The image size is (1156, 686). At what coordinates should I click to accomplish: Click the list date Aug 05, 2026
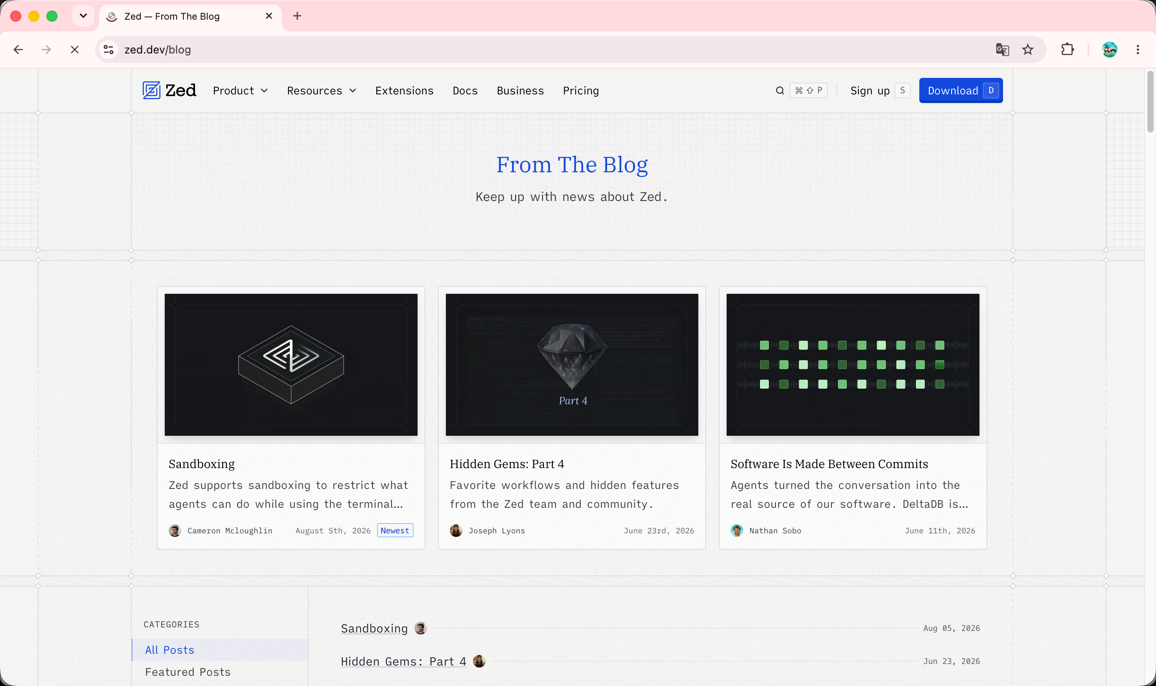point(951,628)
